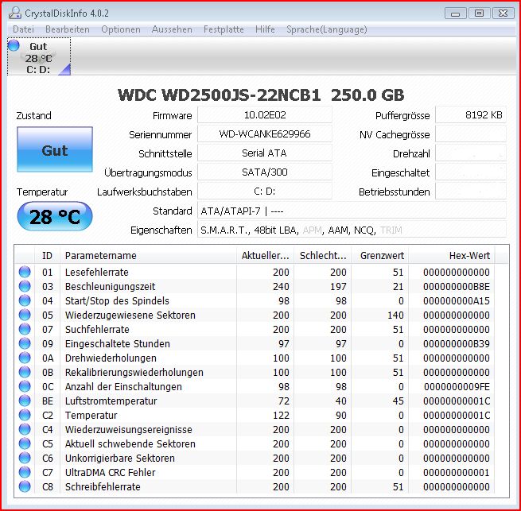Image resolution: width=521 pixels, height=511 pixels.
Task: Click status icon for Rekalibrierungswiederholungen row
Action: coord(25,372)
